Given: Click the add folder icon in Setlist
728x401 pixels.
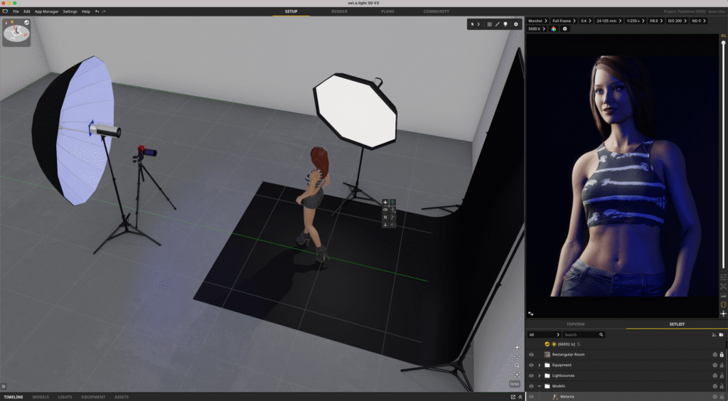Looking at the screenshot, I should [721, 334].
